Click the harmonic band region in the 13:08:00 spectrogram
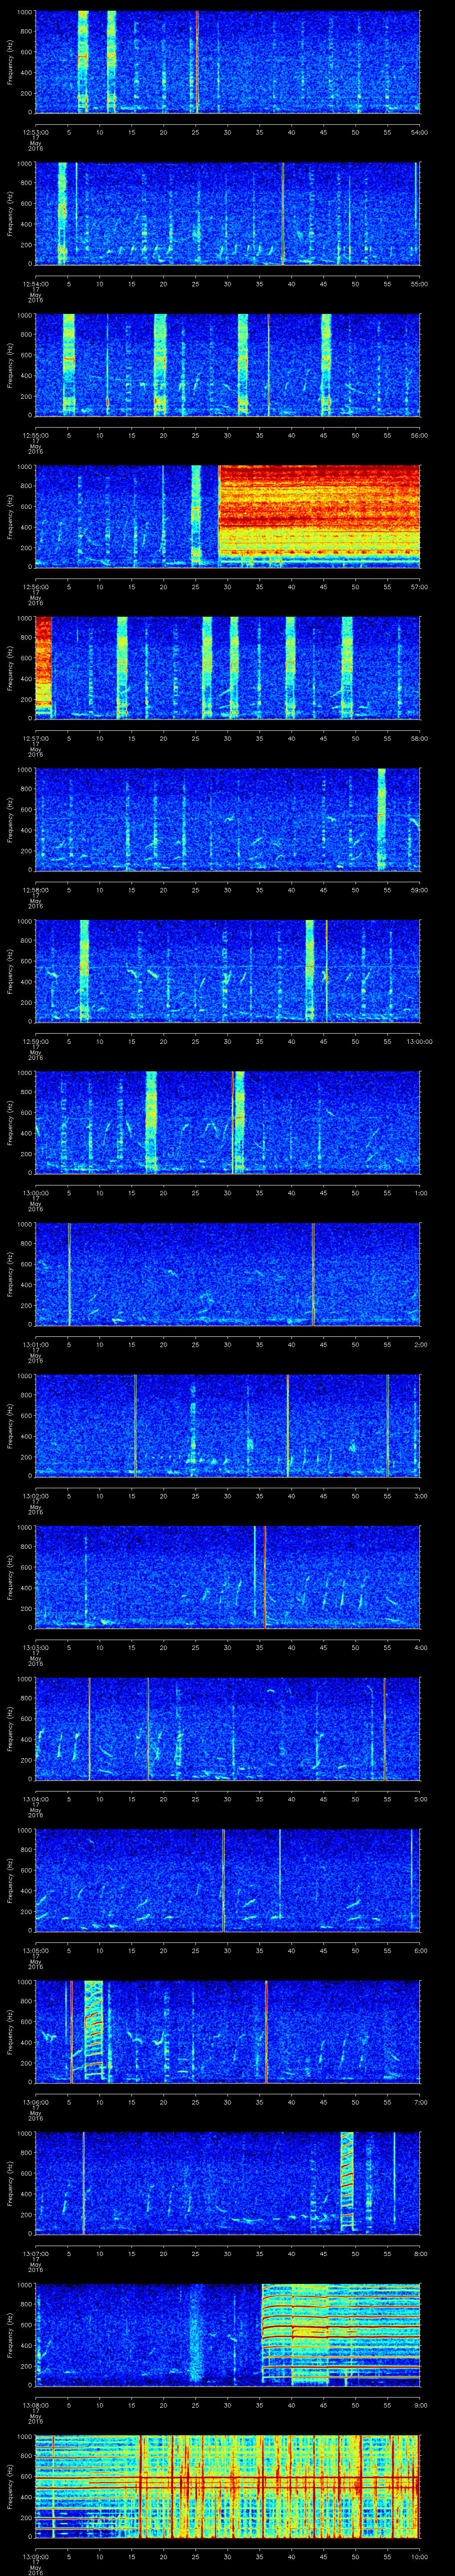The height and width of the screenshot is (2576, 455). point(341,2334)
